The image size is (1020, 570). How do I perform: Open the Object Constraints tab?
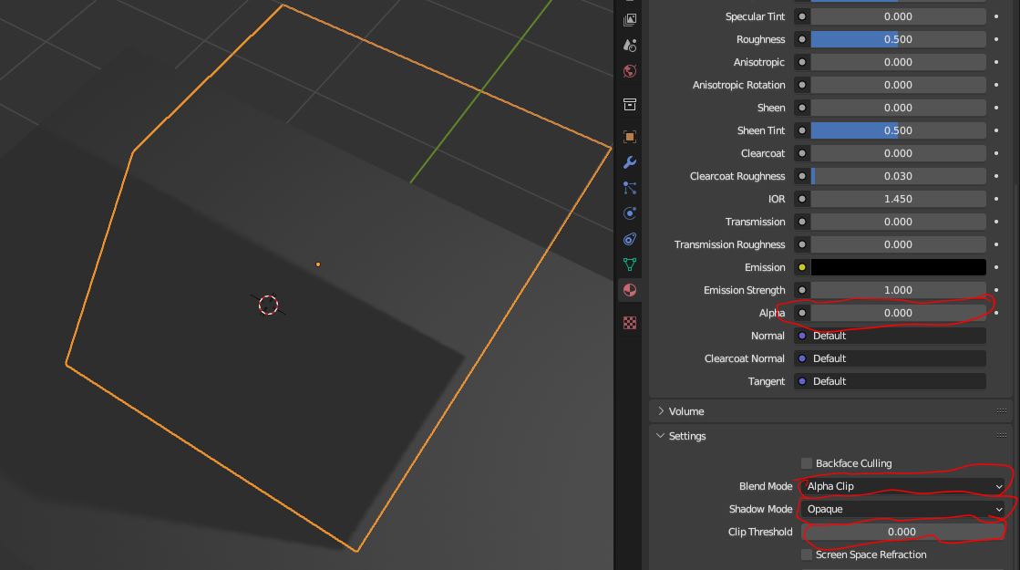(x=629, y=239)
